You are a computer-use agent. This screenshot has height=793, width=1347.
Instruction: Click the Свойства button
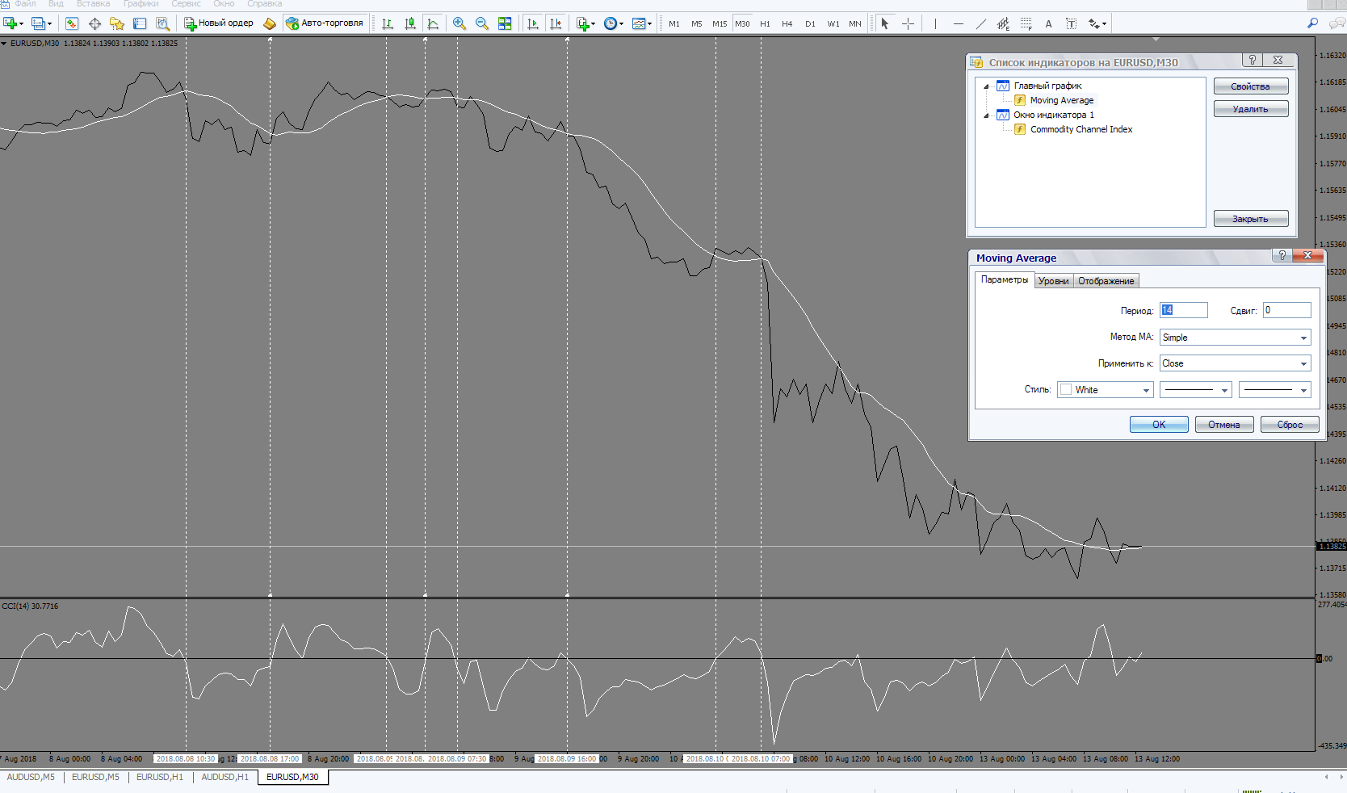tap(1251, 86)
